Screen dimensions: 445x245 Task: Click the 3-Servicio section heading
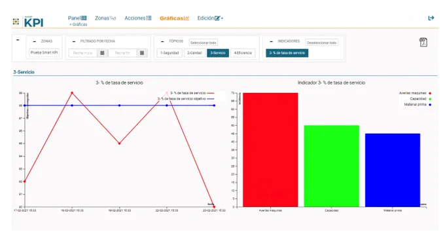coord(24,72)
